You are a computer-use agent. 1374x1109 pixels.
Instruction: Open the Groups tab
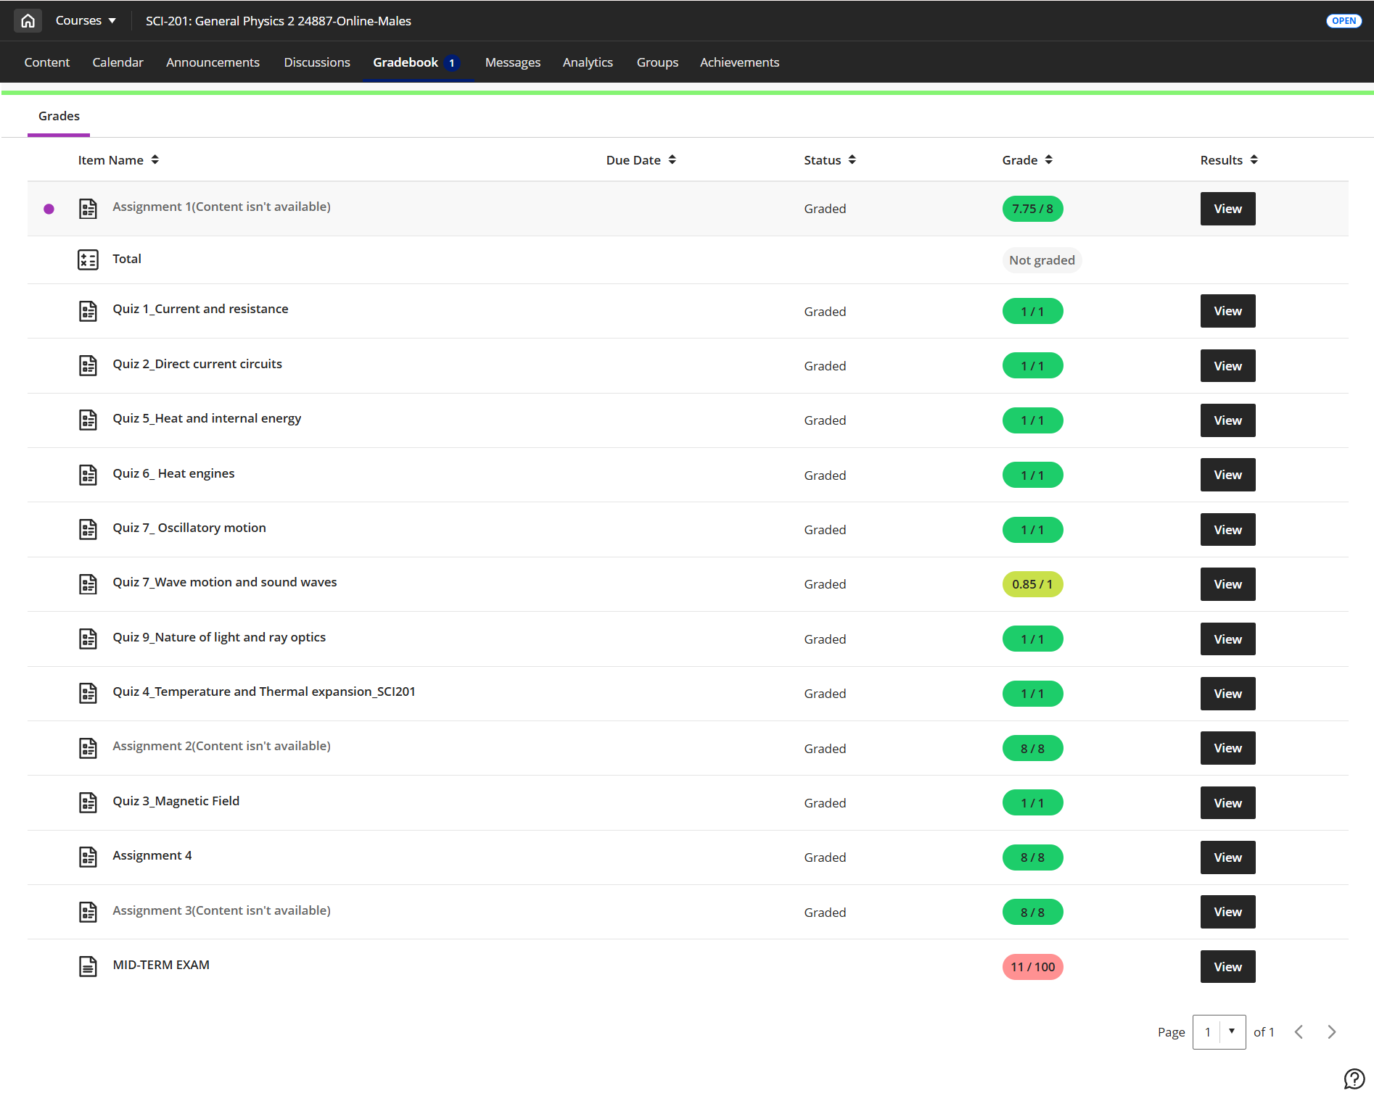pyautogui.click(x=657, y=62)
